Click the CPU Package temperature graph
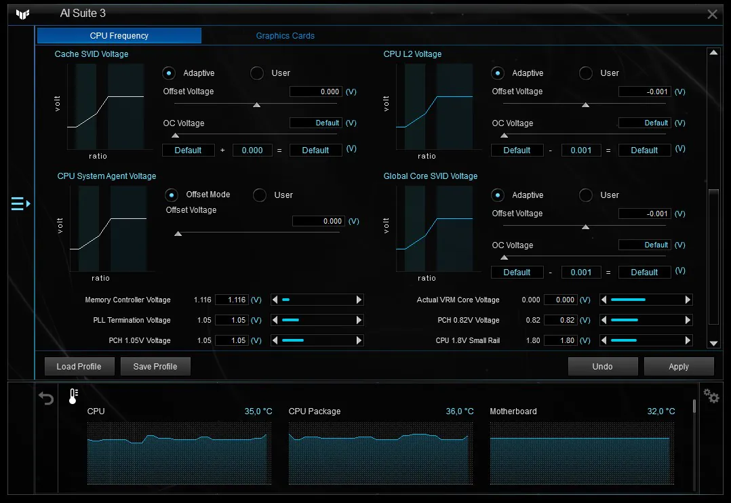 [x=380, y=454]
